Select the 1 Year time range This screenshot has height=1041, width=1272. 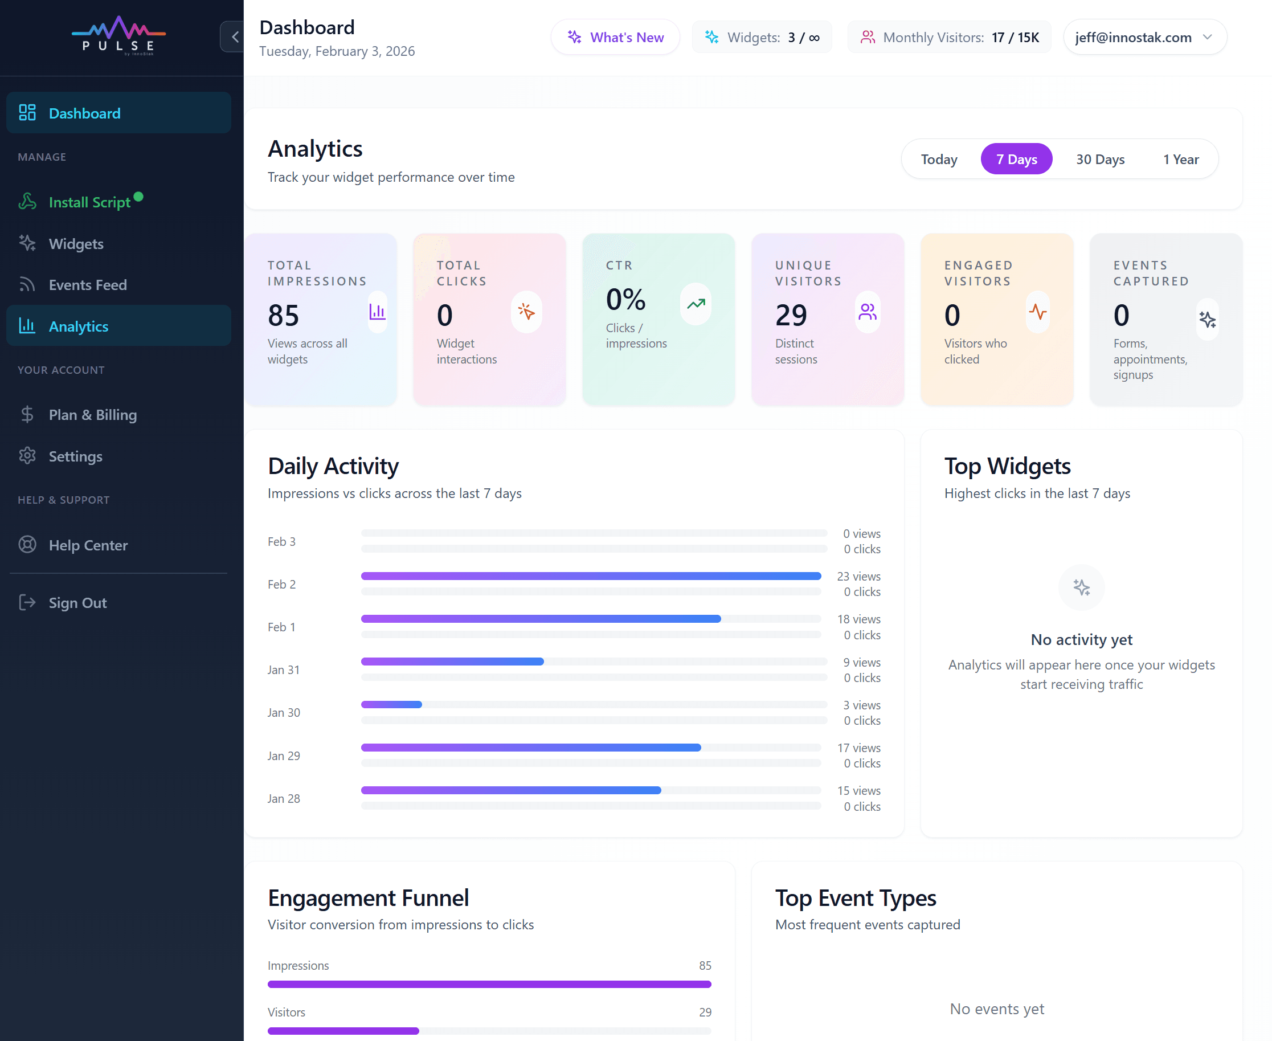point(1180,160)
